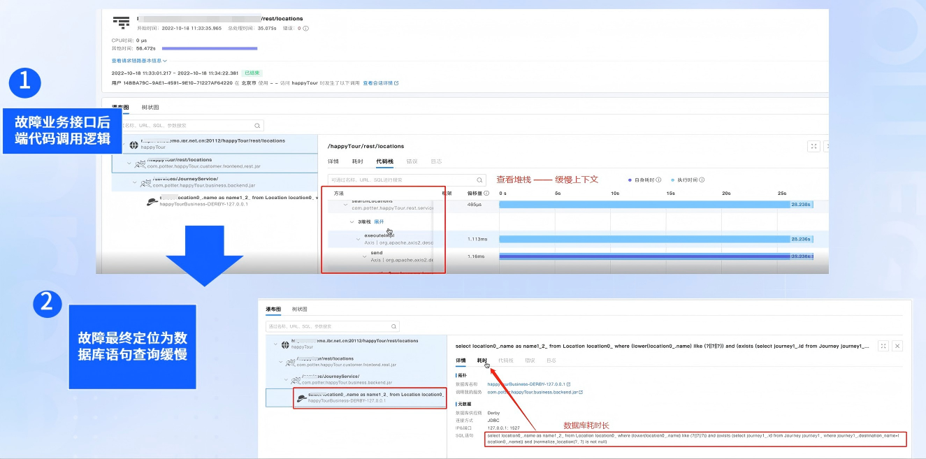
Task: Click the 偏移量 column info icon
Action: coord(486,193)
